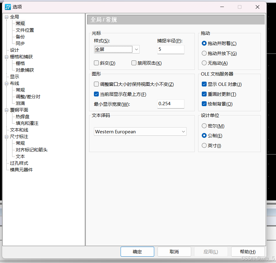Enable the 禁用双击(K) checkbox
276x263 pixels.
pos(134,63)
